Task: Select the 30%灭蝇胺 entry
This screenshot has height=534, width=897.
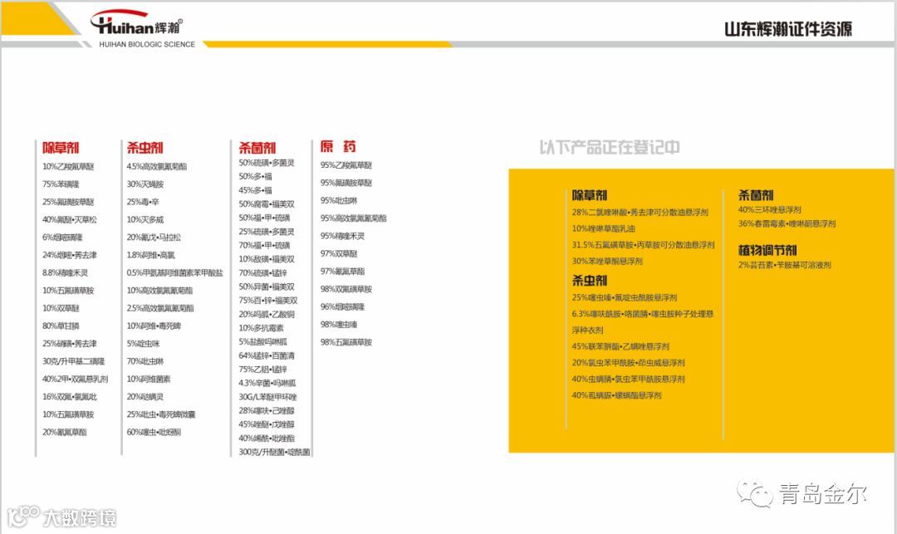Action: [145, 184]
